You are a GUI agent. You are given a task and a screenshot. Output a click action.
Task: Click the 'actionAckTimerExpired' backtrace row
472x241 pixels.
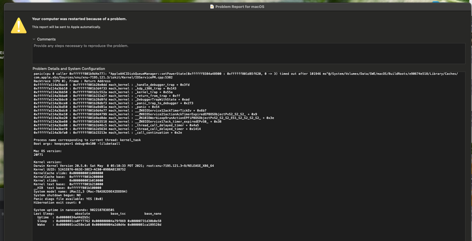(x=145, y=114)
